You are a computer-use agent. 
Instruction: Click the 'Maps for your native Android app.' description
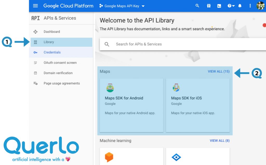130,113
